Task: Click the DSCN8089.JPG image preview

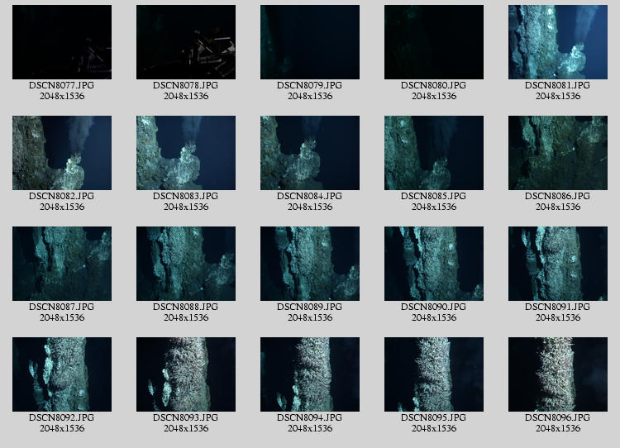Action: (310, 264)
